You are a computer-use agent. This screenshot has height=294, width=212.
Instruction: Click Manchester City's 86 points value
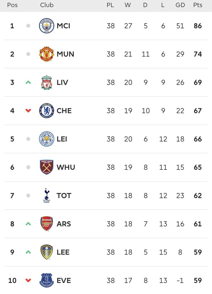coord(198,26)
